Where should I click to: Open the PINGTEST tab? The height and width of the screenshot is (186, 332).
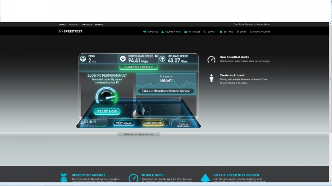pyautogui.click(x=87, y=25)
